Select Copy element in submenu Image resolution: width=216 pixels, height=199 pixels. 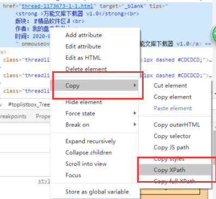click(x=172, y=97)
